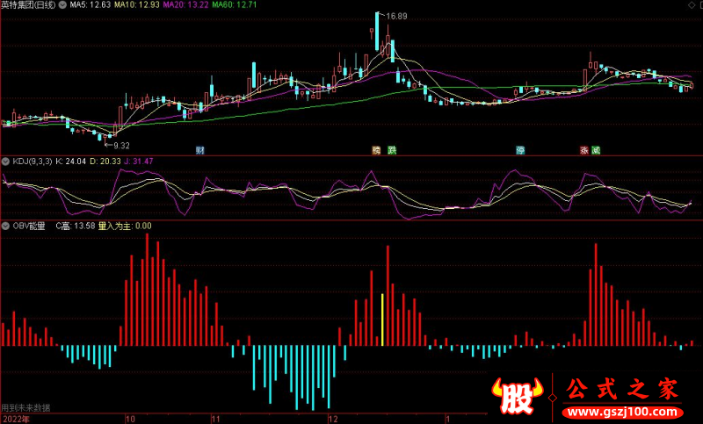Click the orange 聘 event marker icon

click(378, 150)
